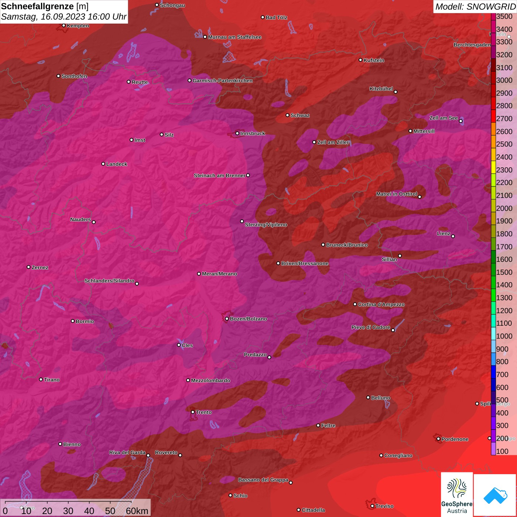Click the Cortina d'Ampezzo label
517x517 pixels.
381,304
